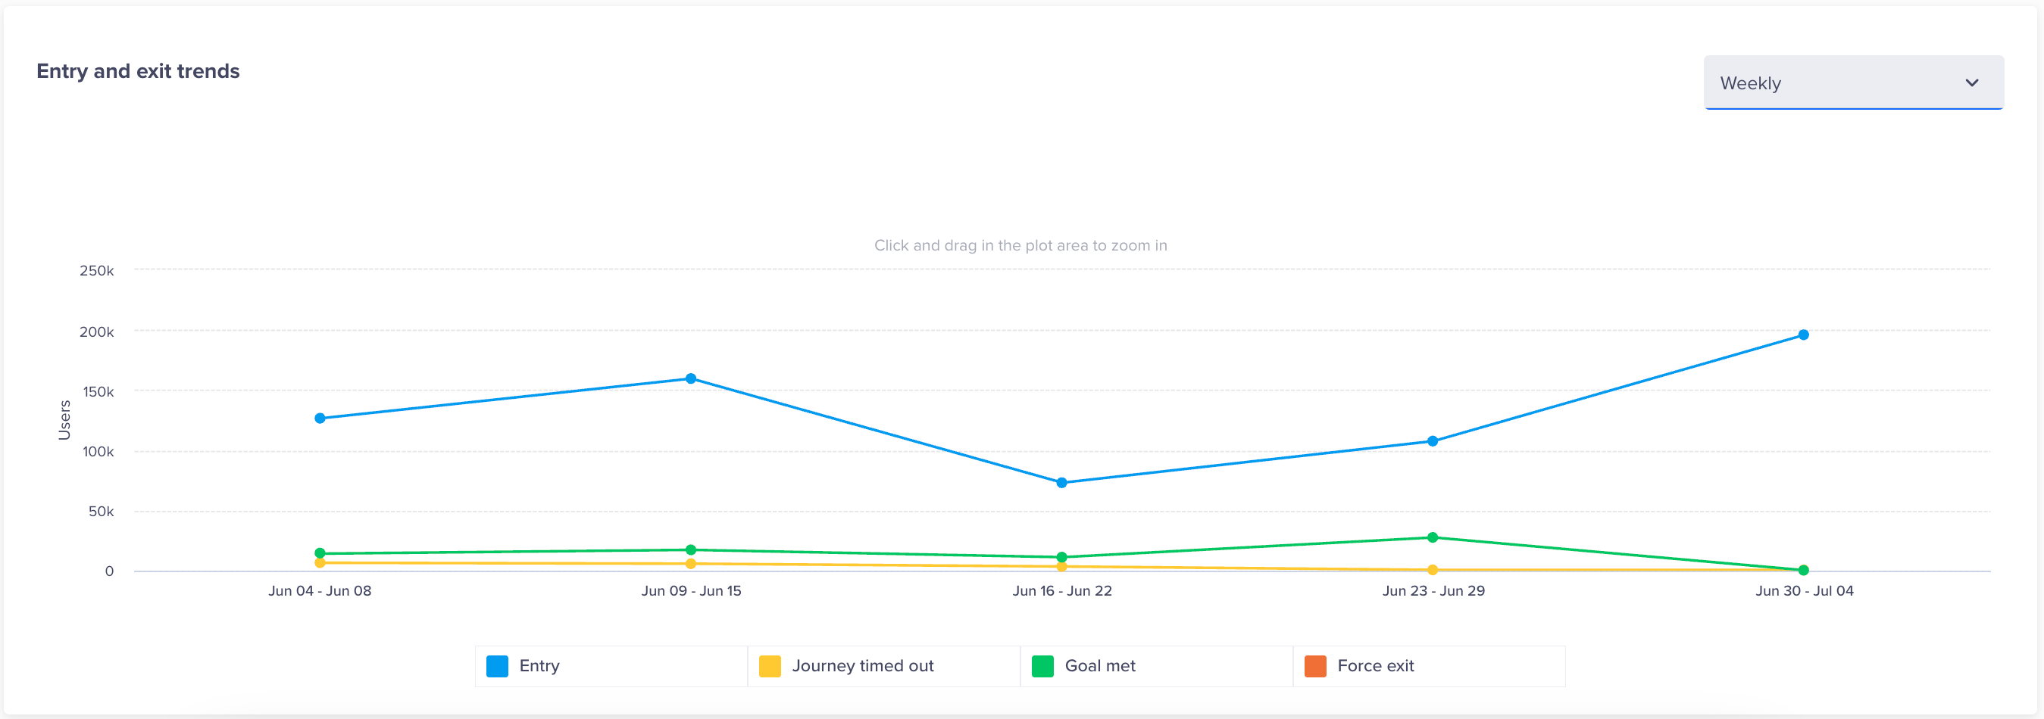Click inside the plot area of the chart

pos(1032,397)
